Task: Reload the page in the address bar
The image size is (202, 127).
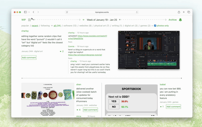Action: click(x=137, y=12)
